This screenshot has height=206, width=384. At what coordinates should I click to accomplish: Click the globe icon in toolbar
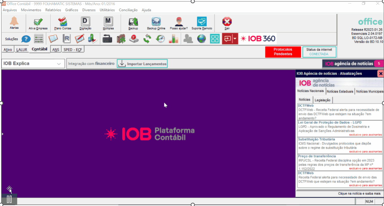(201, 39)
